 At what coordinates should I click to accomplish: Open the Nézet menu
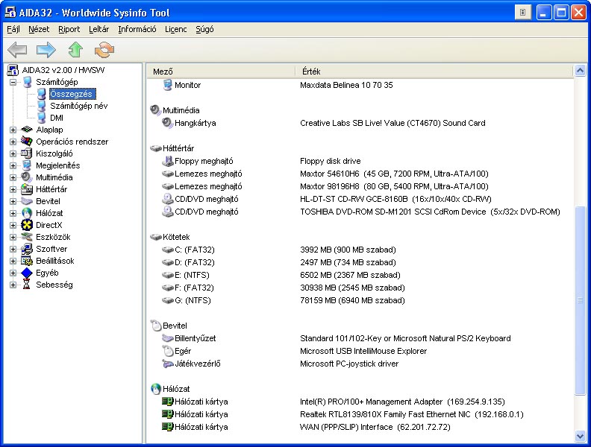coord(39,29)
